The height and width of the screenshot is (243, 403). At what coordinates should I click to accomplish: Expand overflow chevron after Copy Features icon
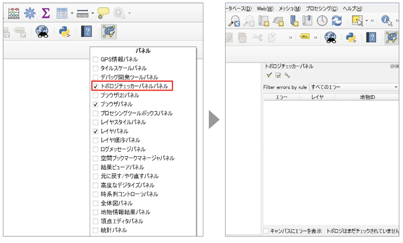click(x=290, y=38)
